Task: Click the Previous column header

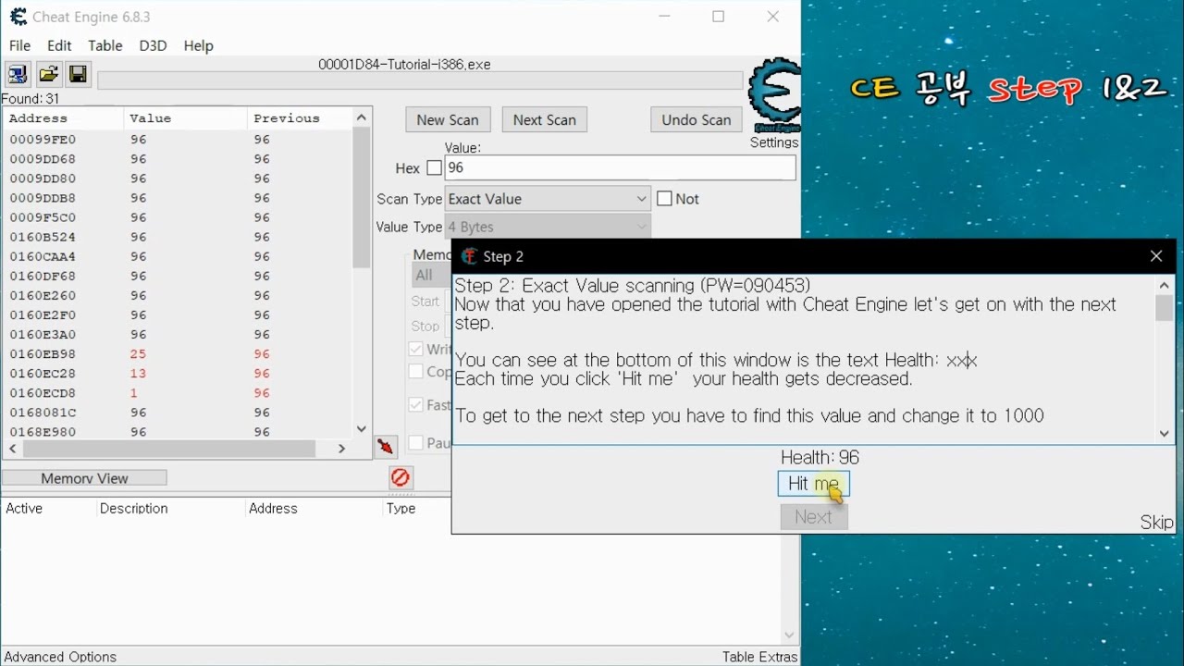Action: (x=300, y=118)
